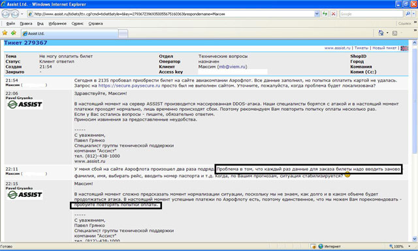Screen dimensions: 418x251
Task: Click the RSS feeds toolbar icon
Action: point(394,33)
